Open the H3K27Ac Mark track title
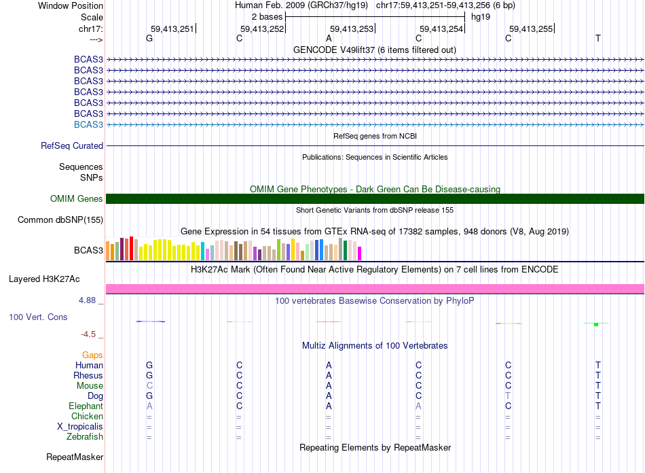Image resolution: width=645 pixels, height=473 pixels. click(x=375, y=270)
